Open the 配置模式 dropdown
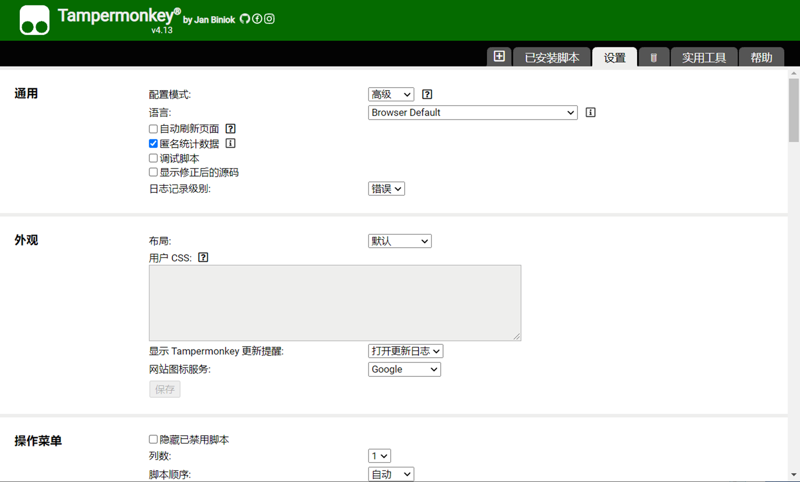The width and height of the screenshot is (800, 482). click(391, 95)
